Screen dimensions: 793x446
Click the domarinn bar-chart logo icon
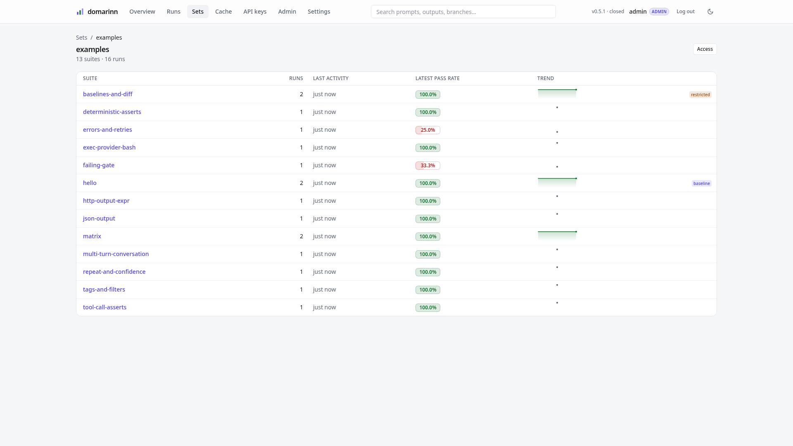click(80, 12)
